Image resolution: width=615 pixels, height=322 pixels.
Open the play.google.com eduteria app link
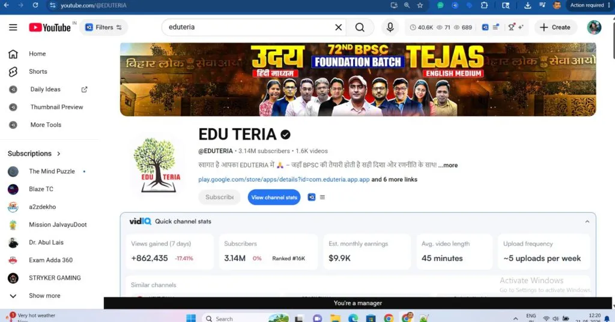[x=284, y=179]
